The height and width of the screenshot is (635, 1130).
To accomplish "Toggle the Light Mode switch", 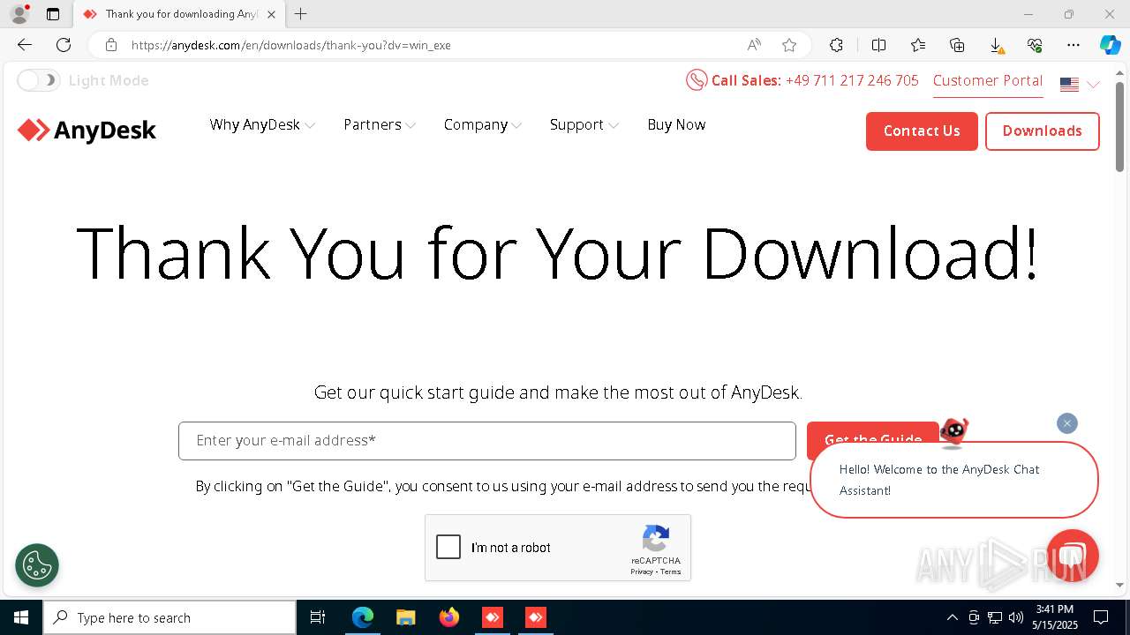I will pos(38,80).
